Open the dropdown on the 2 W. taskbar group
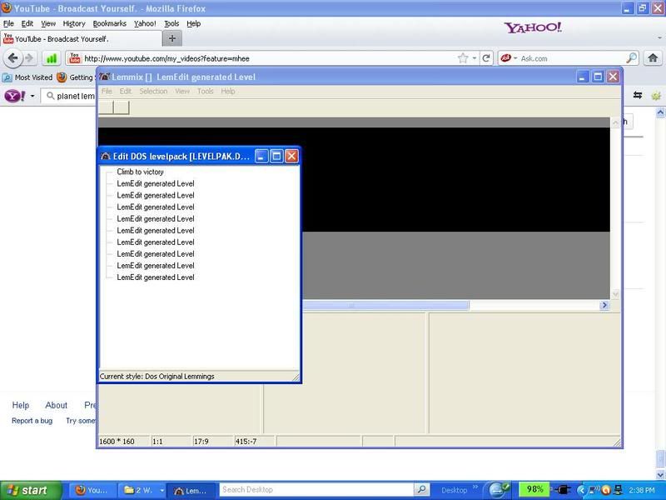The height and width of the screenshot is (500, 666). click(x=162, y=490)
